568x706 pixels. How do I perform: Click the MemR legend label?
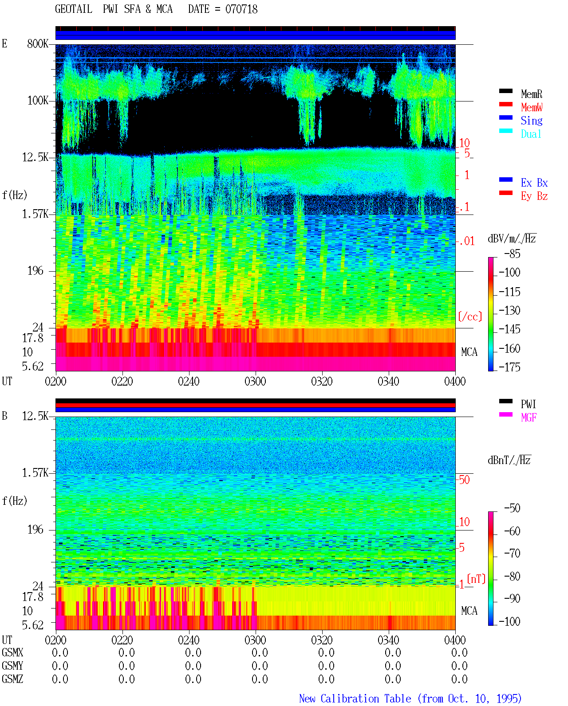point(532,94)
